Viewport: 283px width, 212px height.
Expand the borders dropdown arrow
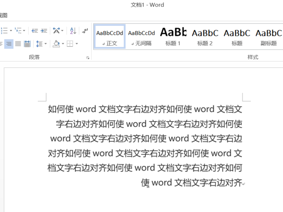click(x=76, y=44)
